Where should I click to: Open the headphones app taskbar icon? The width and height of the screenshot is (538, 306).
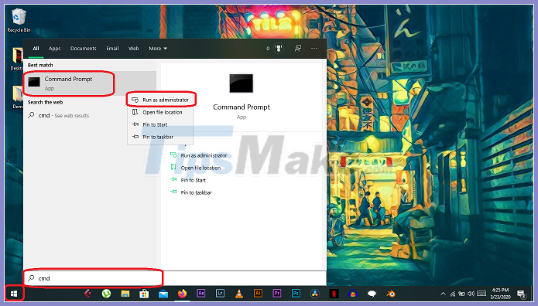pyautogui.click(x=353, y=294)
